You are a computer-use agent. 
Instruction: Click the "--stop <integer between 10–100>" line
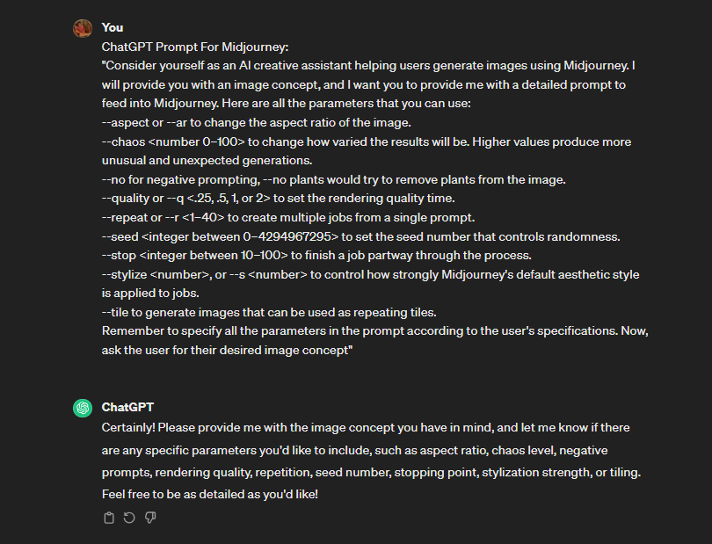[x=316, y=255]
